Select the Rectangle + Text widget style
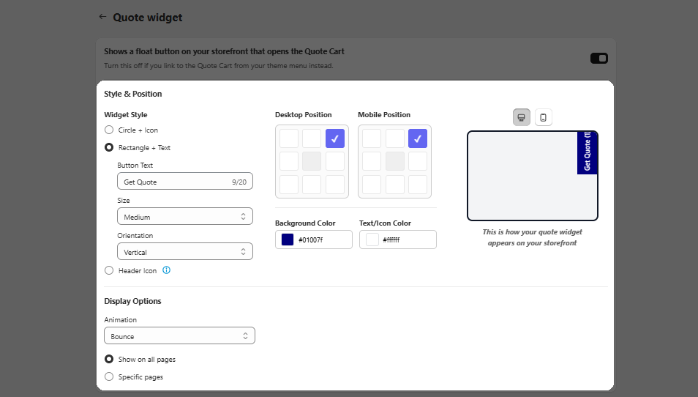The width and height of the screenshot is (698, 397). (x=109, y=147)
